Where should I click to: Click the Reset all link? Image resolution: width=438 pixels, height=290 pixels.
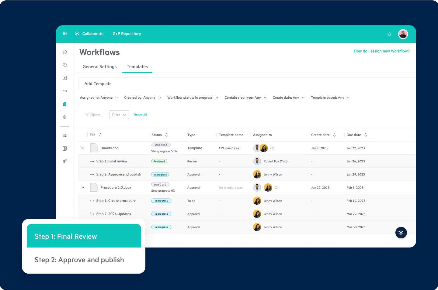140,115
